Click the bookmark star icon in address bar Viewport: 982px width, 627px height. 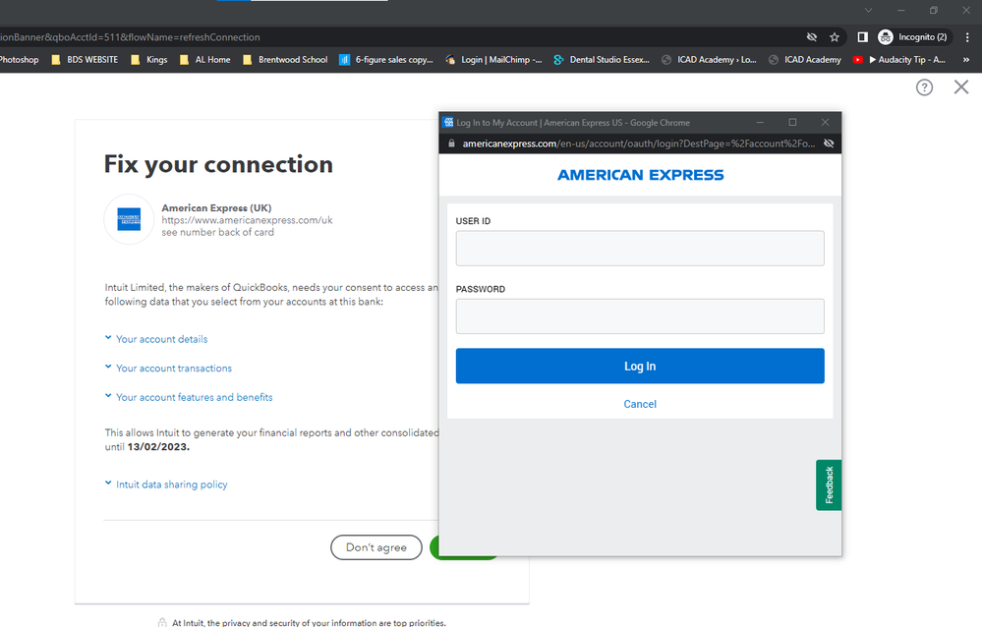point(835,37)
